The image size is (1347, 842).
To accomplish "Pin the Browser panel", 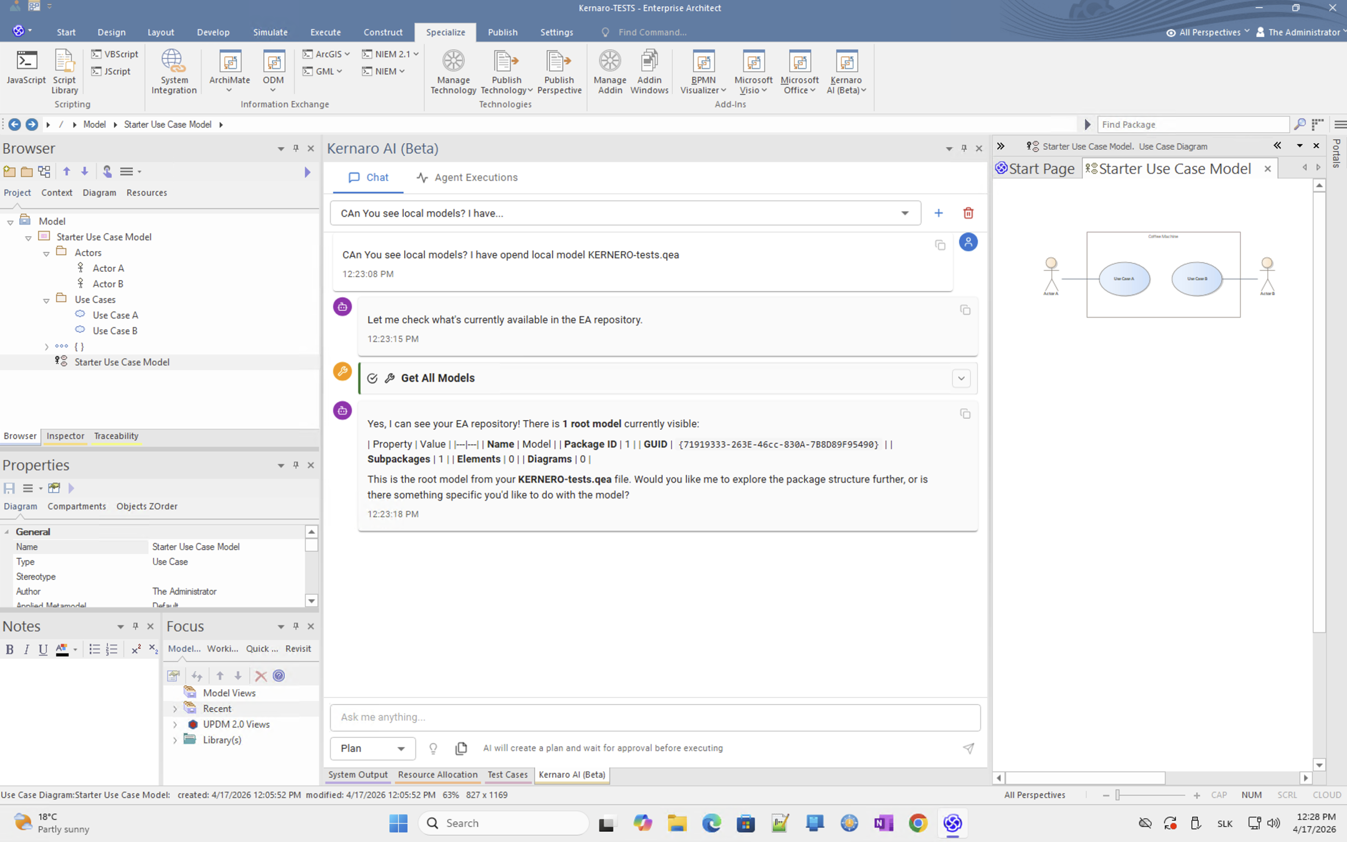I will click(296, 148).
